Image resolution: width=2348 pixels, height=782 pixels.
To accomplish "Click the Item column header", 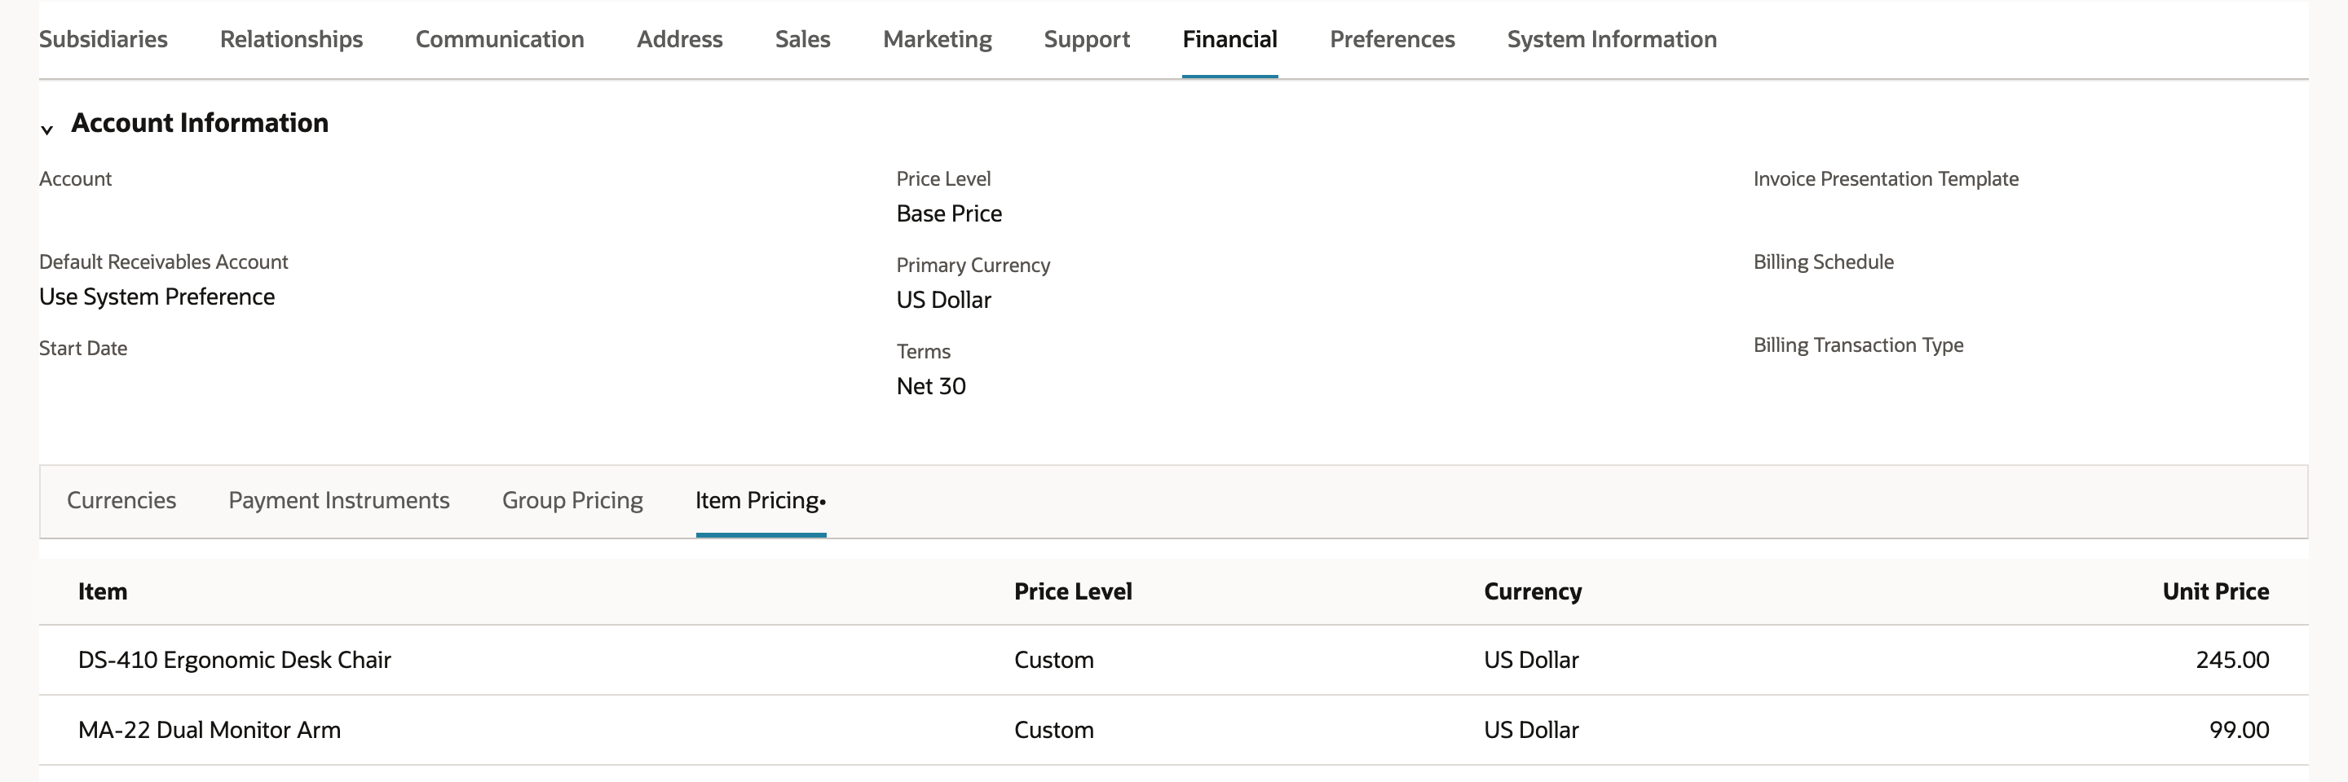I will point(103,591).
